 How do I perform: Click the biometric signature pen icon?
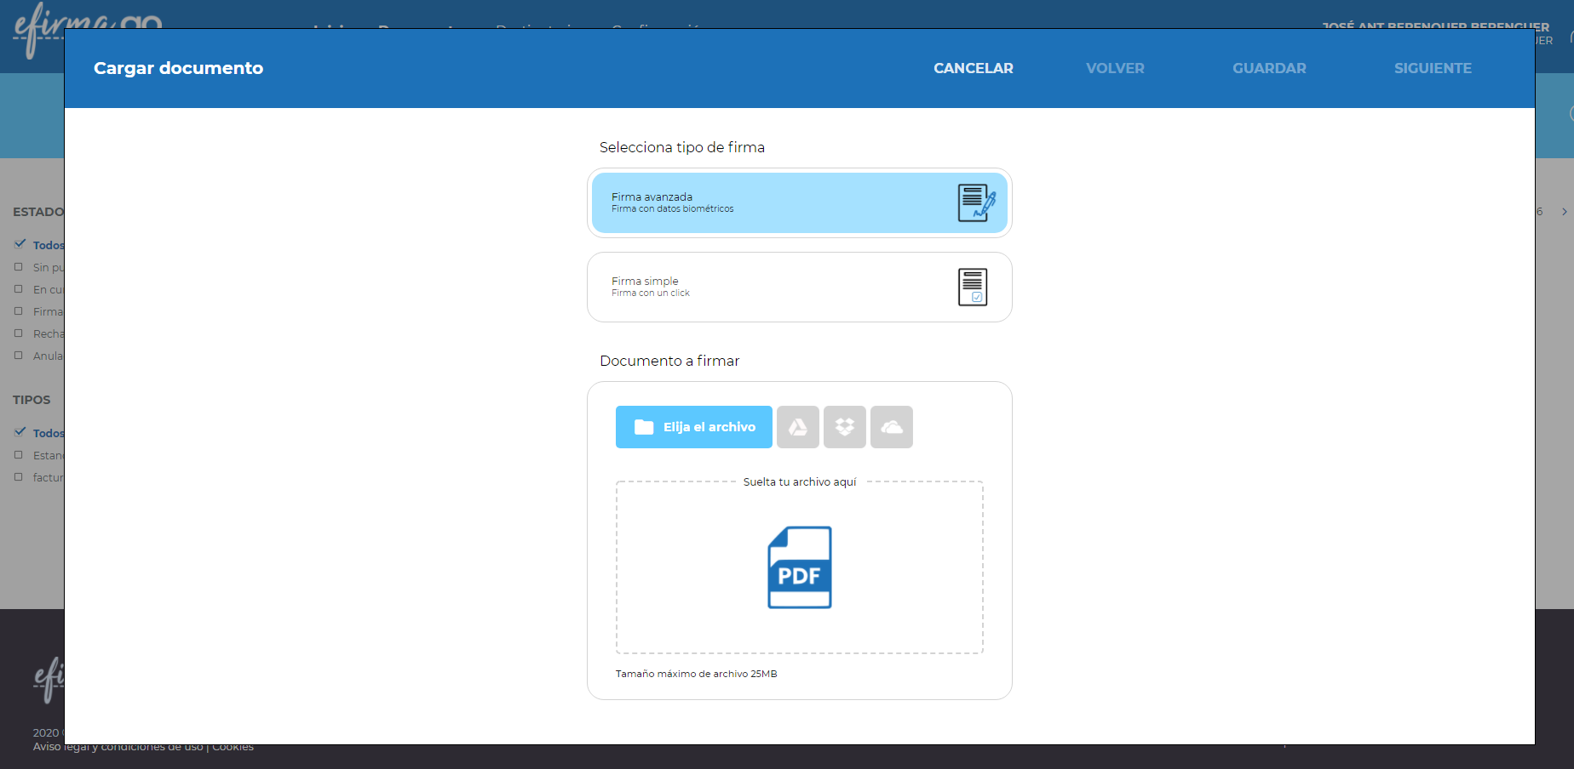click(976, 202)
